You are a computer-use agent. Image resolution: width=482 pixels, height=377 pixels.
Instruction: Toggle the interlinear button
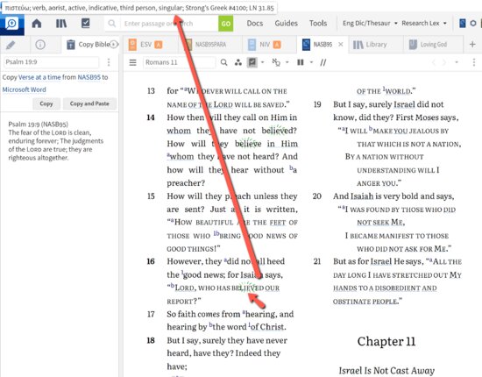[252, 62]
